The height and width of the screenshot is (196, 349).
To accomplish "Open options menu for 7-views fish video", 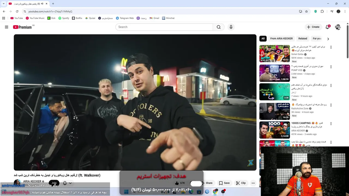I will [x=331, y=85].
